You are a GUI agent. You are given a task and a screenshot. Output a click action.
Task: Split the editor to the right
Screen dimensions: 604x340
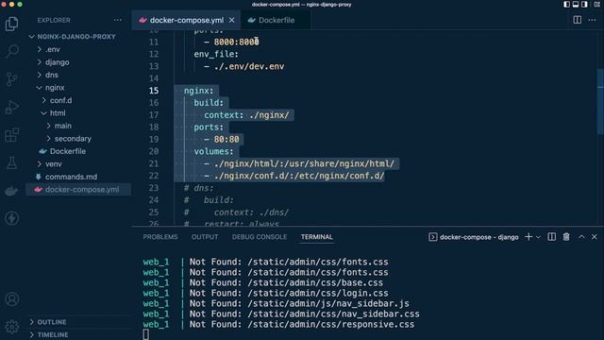point(577,20)
